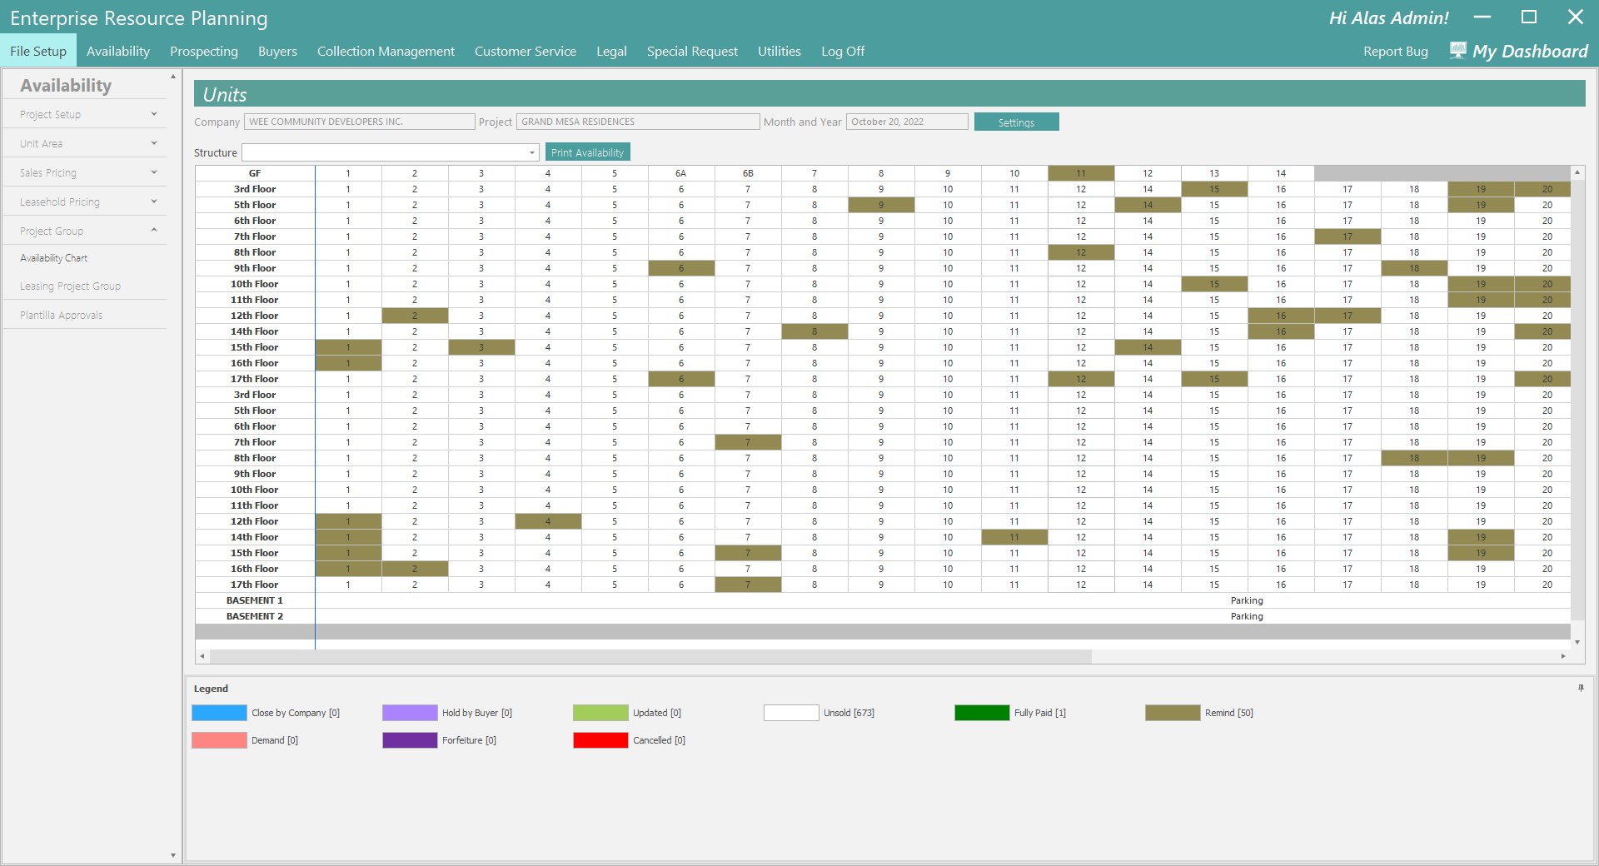Open the Legal menu
Viewport: 1599px width, 866px height.
coord(611,51)
